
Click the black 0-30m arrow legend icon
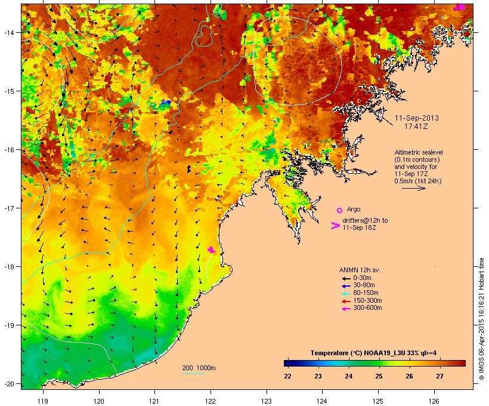[x=346, y=278]
